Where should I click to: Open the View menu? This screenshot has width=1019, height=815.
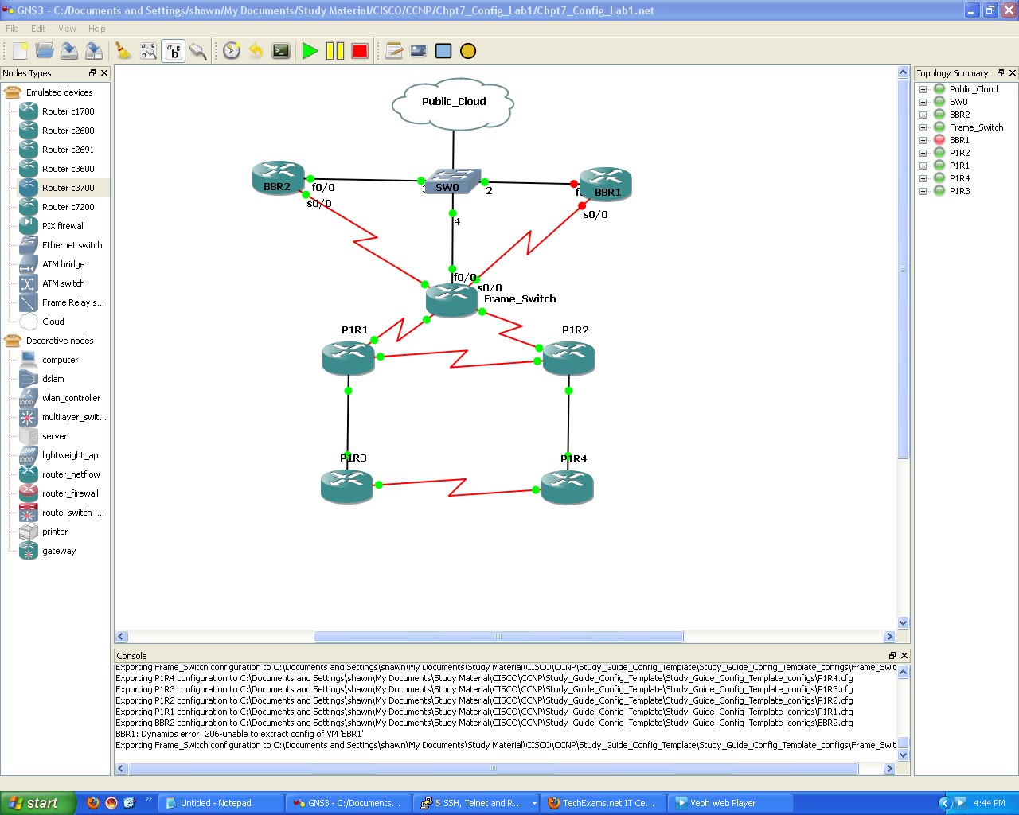(x=67, y=29)
